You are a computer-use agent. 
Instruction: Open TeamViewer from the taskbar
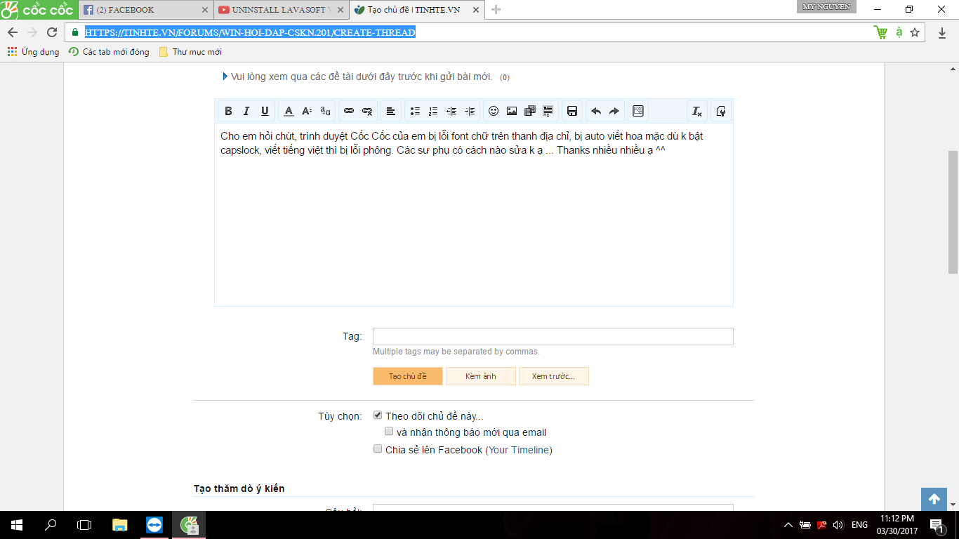[x=154, y=524]
